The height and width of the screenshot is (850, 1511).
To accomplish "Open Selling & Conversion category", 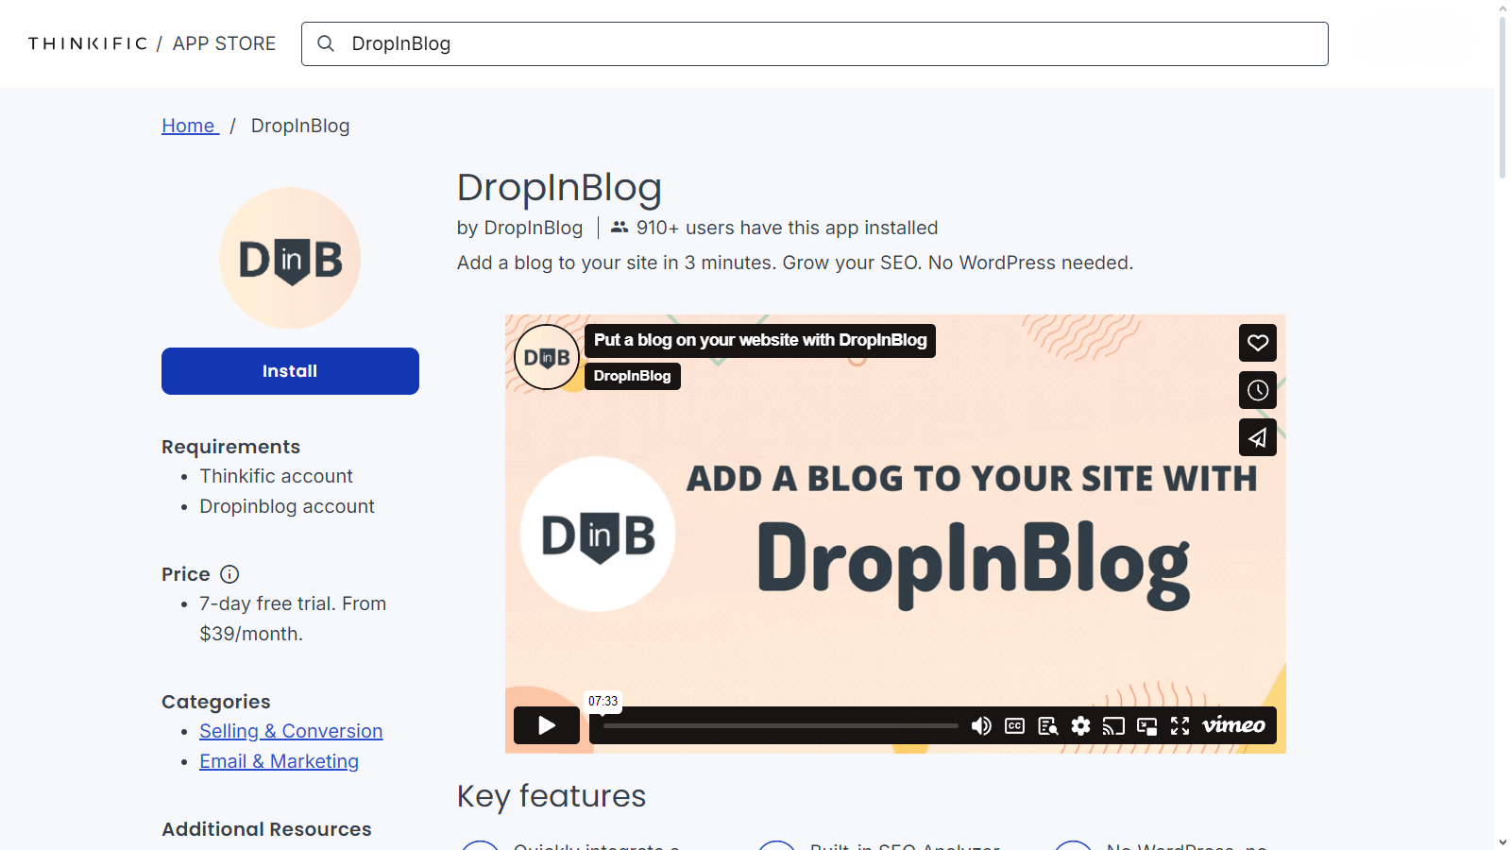I will [291, 731].
